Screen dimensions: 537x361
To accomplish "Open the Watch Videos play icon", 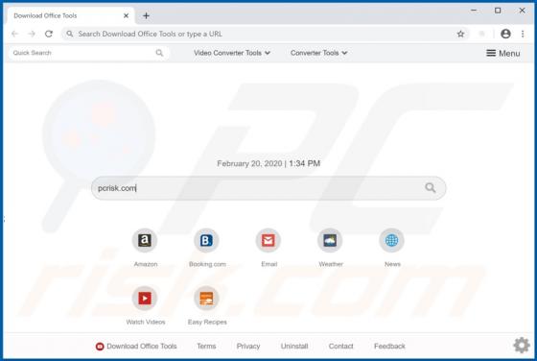I will [145, 299].
